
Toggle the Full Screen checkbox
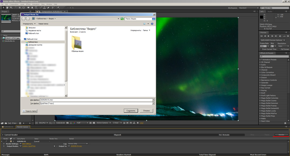pos(279,49)
